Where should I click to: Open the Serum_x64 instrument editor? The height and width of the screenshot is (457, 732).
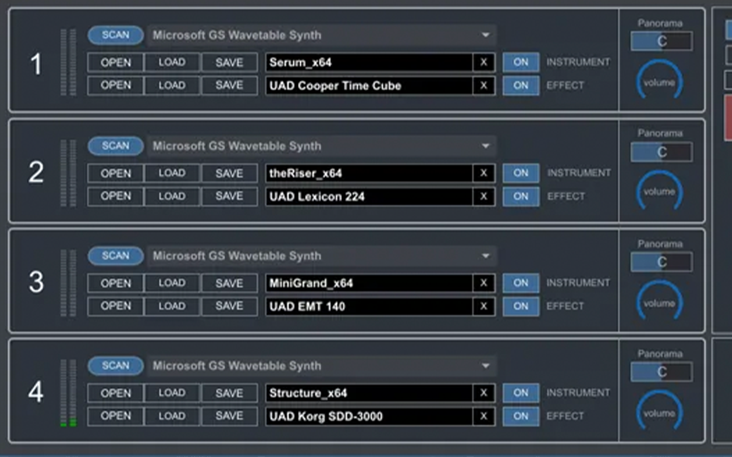116,63
